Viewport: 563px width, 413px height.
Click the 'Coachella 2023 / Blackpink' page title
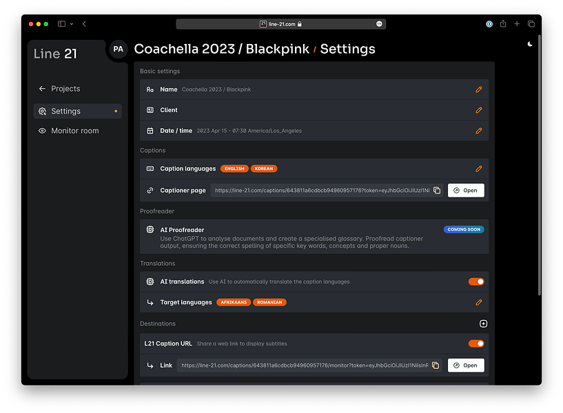[221, 49]
